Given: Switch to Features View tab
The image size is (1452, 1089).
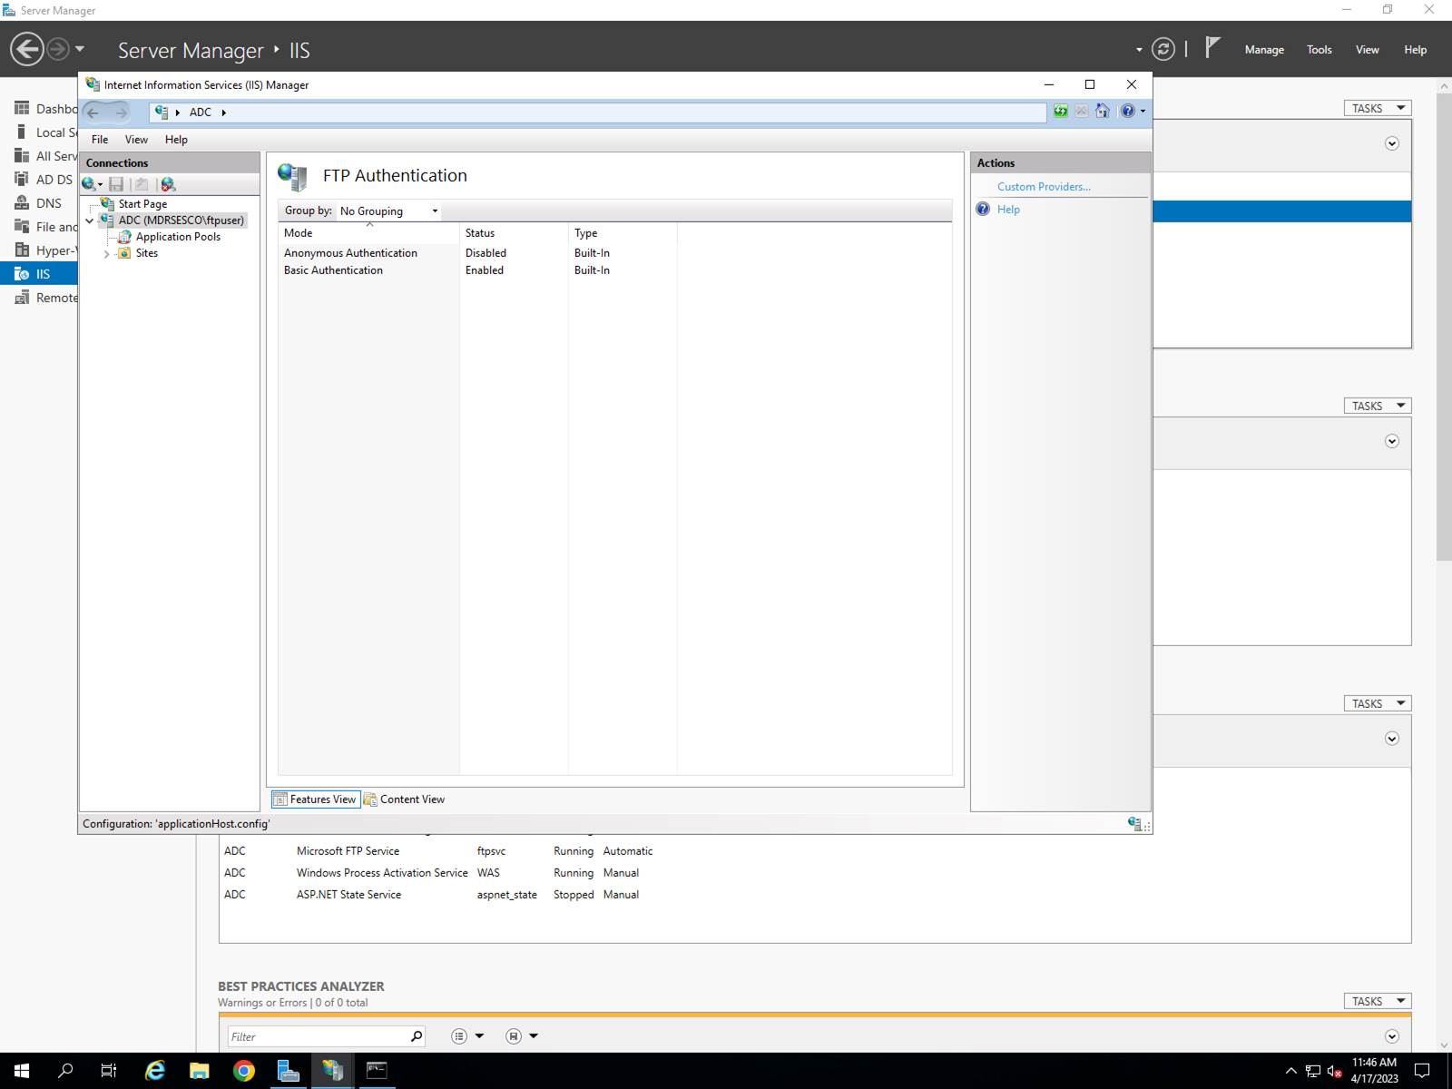Looking at the screenshot, I should point(315,800).
